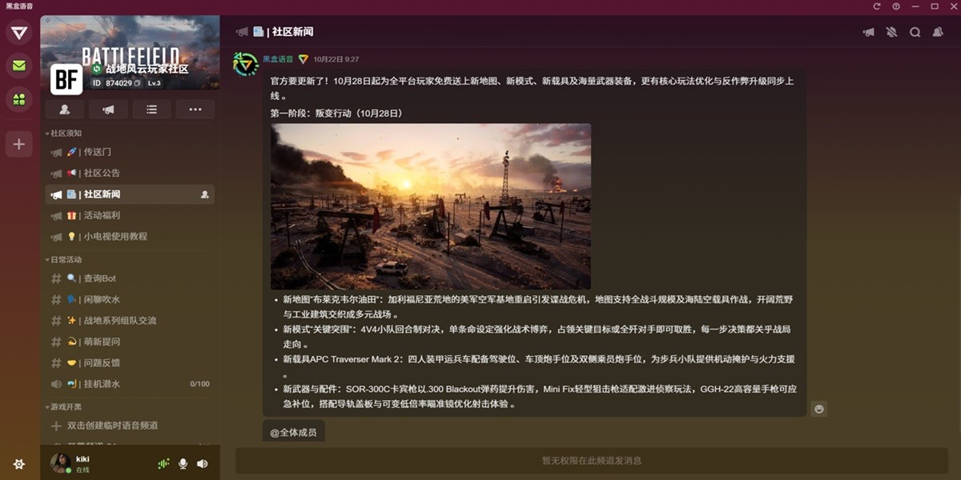Toggle the speaker output next to the mic
Viewport: 961px width, 480px height.
204,463
